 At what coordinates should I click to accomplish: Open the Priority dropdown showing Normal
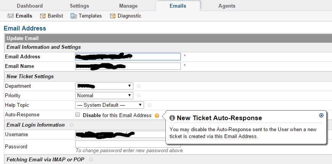click(104, 95)
